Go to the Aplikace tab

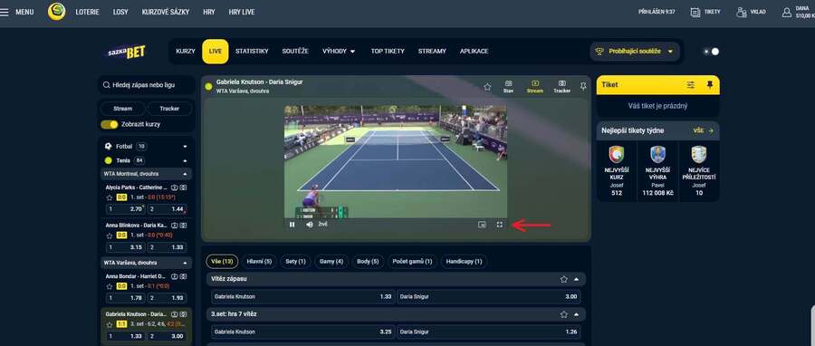474,52
